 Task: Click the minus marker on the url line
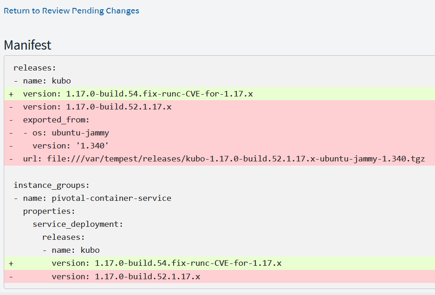11,159
